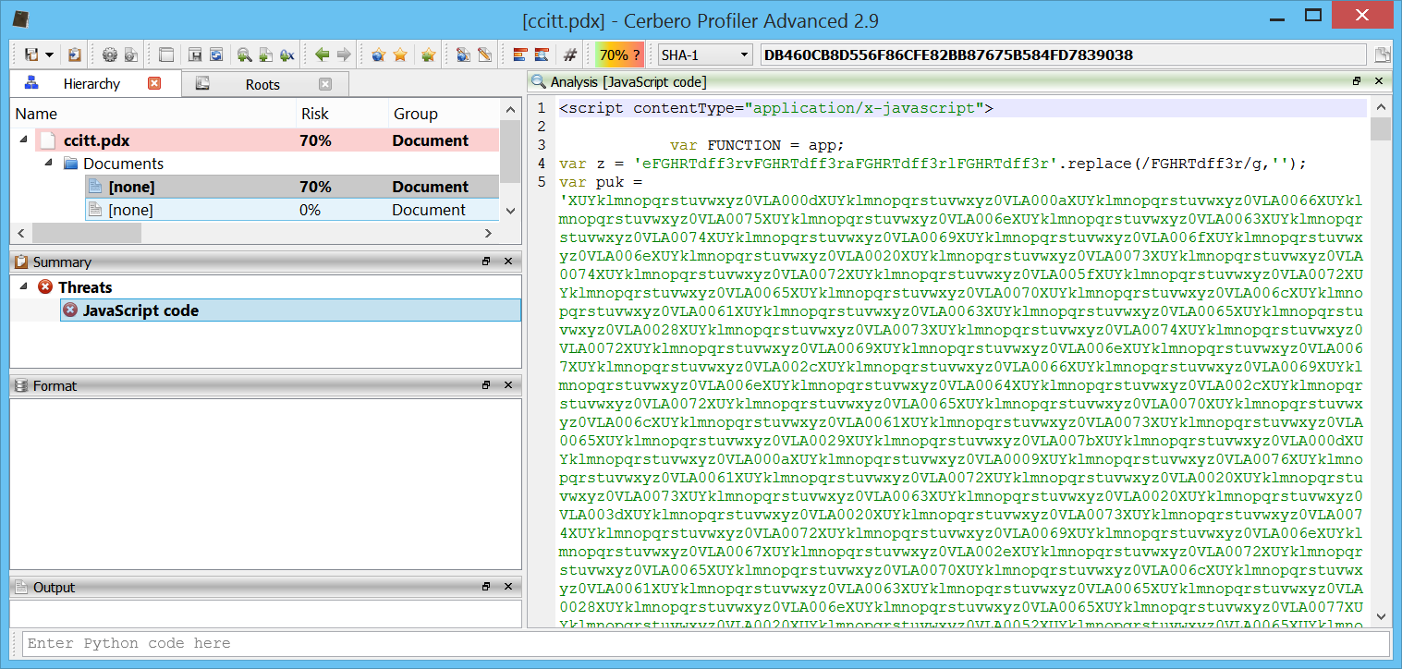This screenshot has width=1402, height=669.
Task: Click the hash symbol toolbar icon
Action: 570,55
